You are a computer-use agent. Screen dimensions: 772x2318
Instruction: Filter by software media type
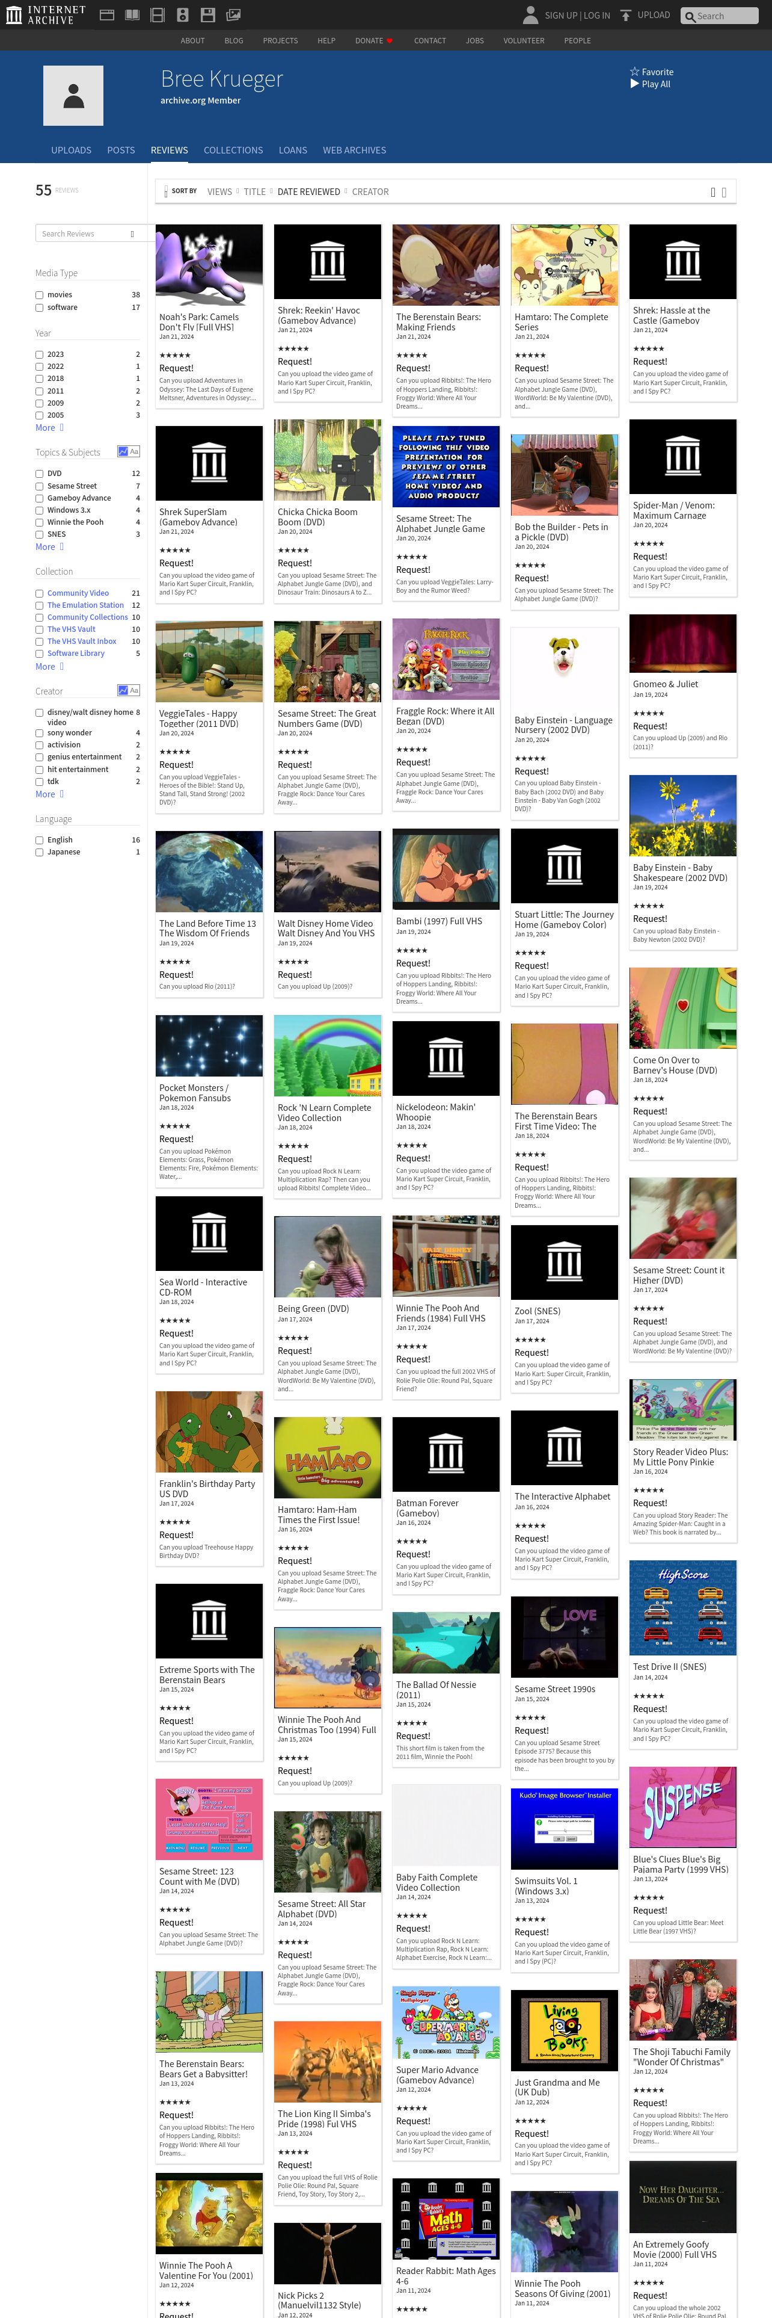point(40,308)
